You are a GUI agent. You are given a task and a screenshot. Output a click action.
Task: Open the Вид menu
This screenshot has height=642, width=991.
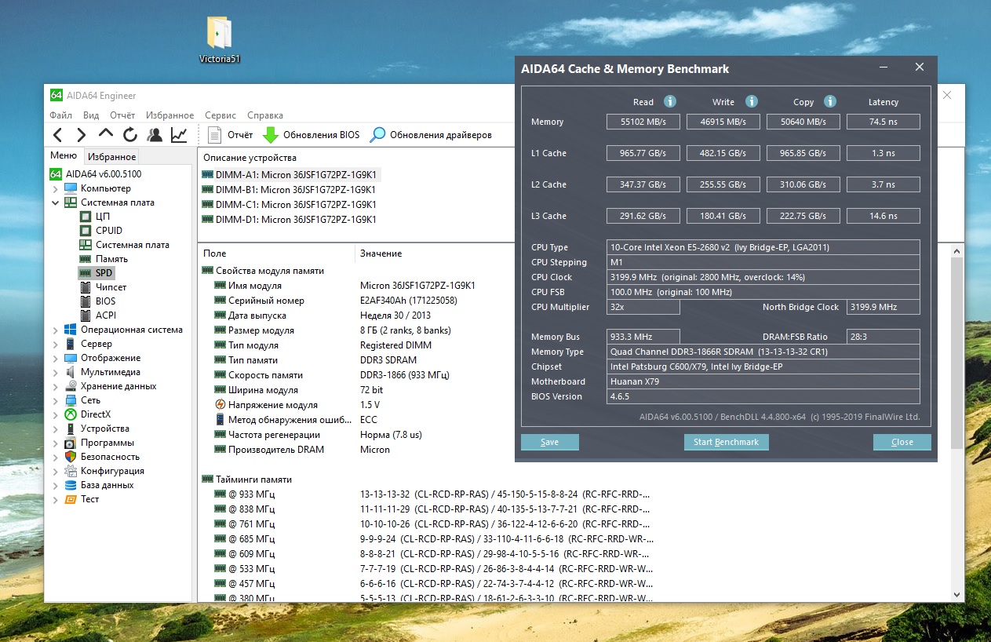click(91, 115)
